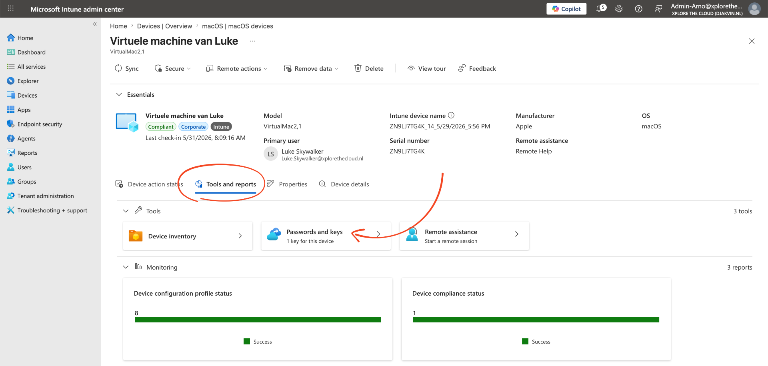The image size is (768, 366).
Task: Click the chevron on Device inventory card
Action: pos(240,236)
